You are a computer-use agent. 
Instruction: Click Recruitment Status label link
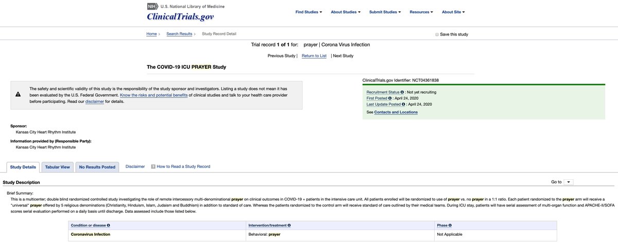coord(383,92)
